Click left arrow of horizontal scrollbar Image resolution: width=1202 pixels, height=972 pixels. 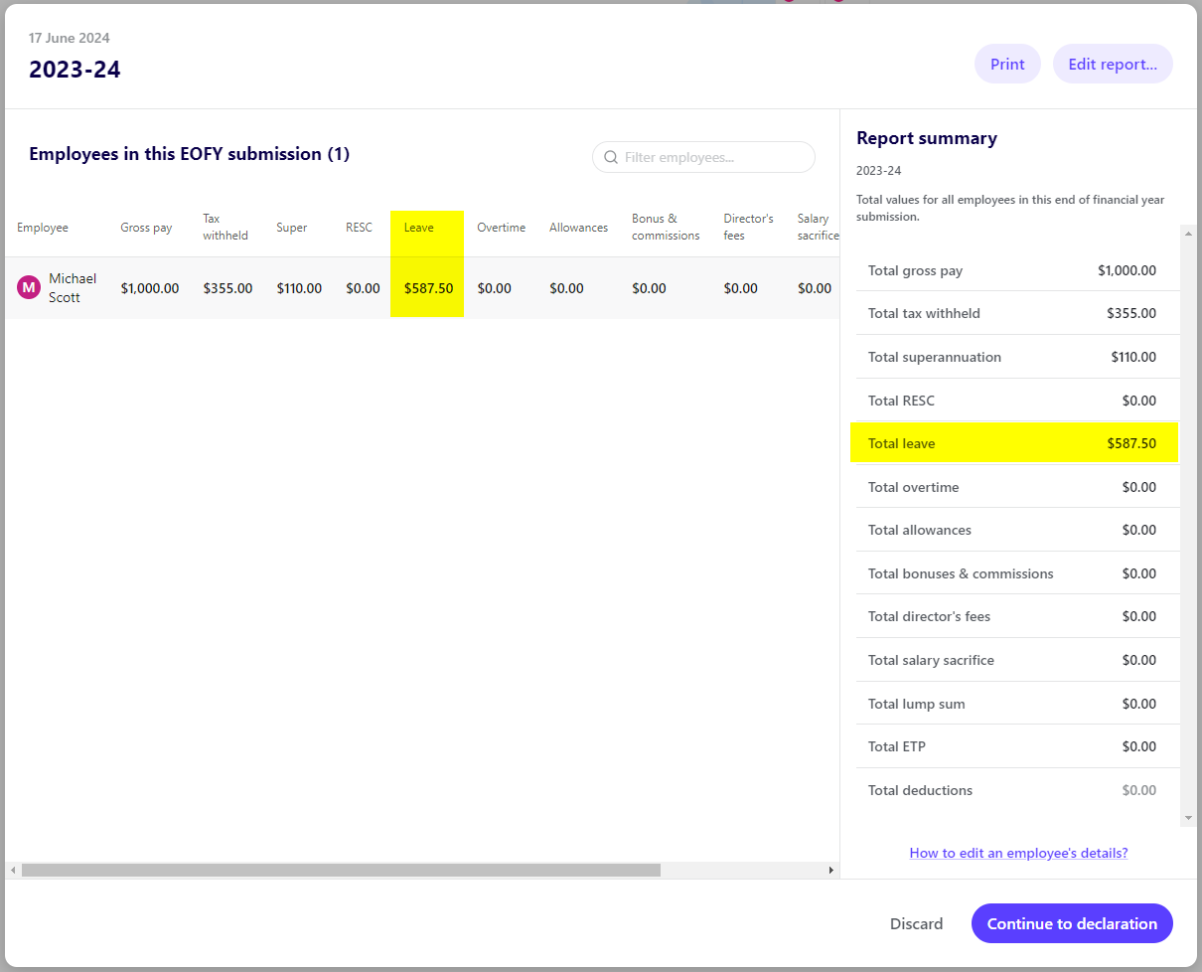[x=13, y=871]
